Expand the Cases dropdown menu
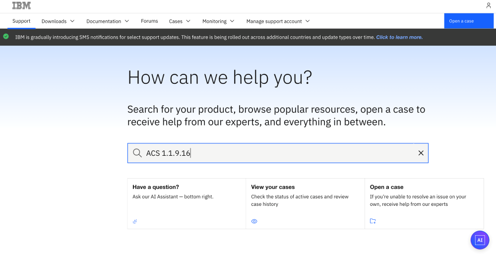This screenshot has width=496, height=254. point(180,21)
